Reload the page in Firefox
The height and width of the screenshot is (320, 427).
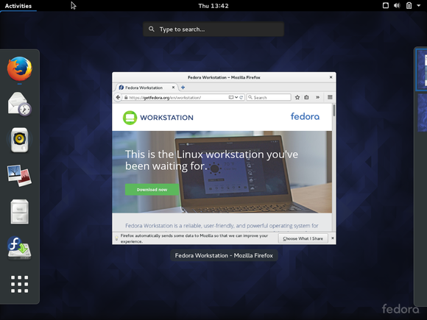tap(241, 97)
